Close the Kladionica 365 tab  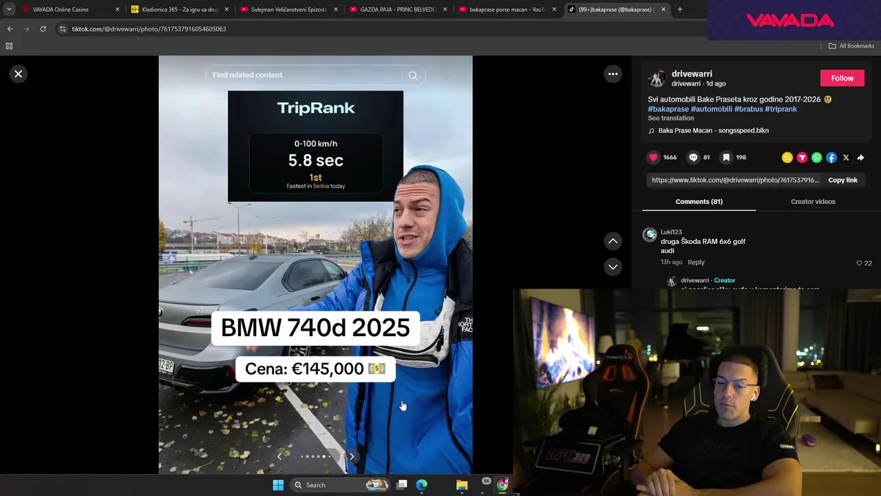(x=226, y=10)
